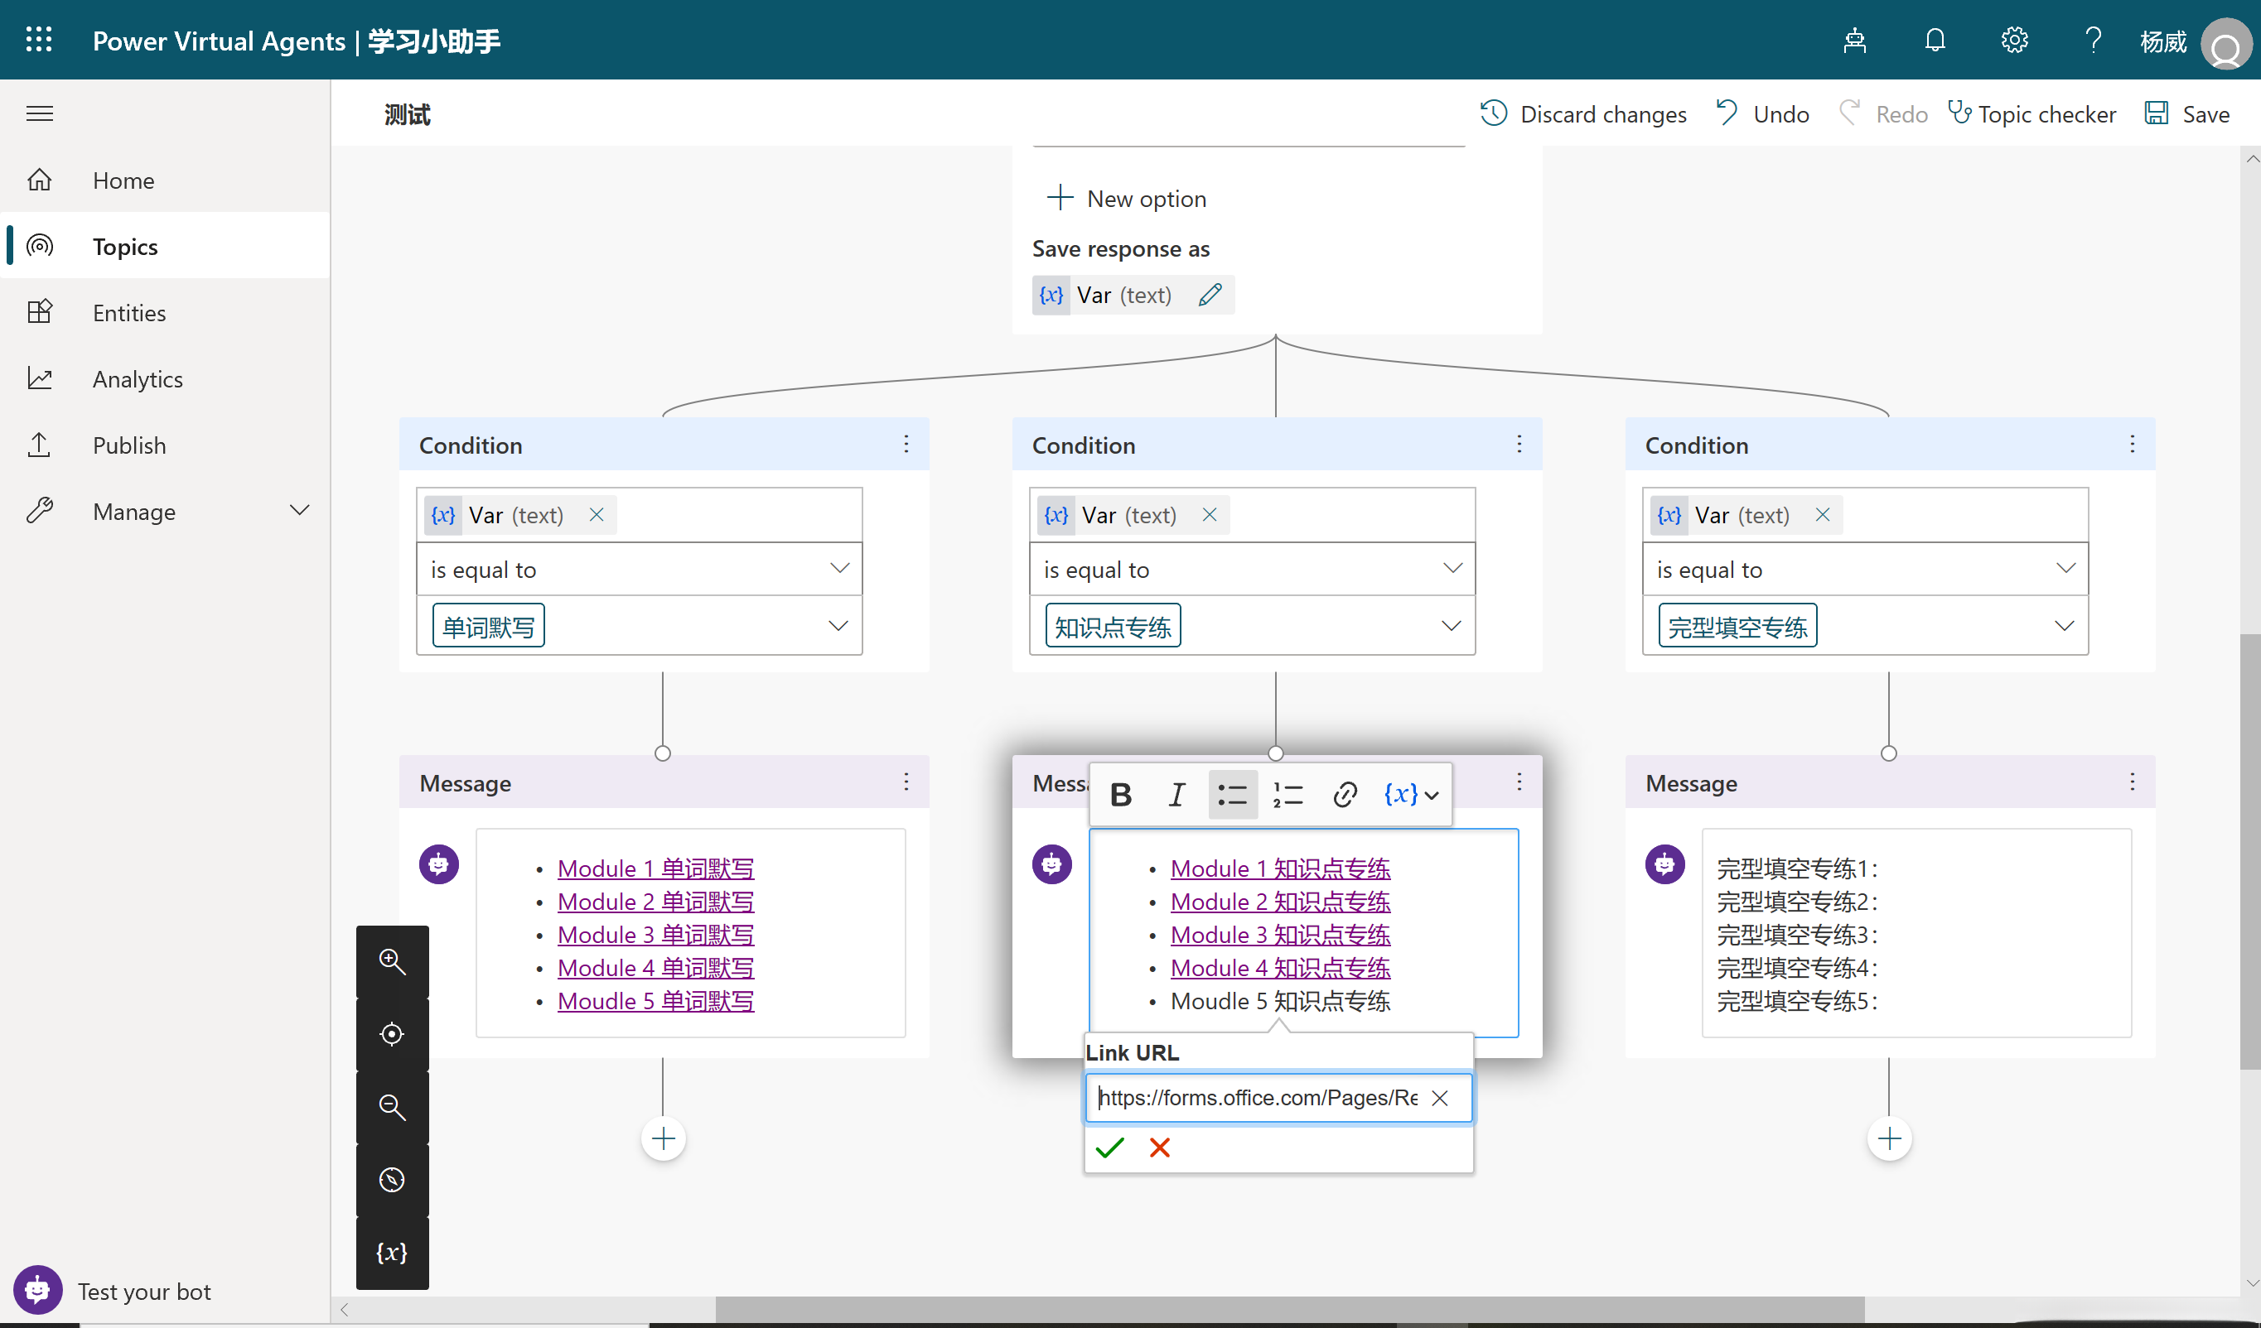The width and height of the screenshot is (2261, 1328).
Task: Open the Entities page
Action: coord(129,313)
